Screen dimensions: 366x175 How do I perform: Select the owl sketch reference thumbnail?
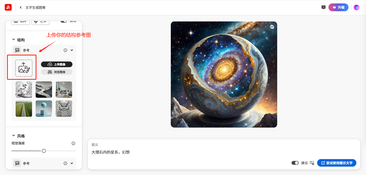64,109
